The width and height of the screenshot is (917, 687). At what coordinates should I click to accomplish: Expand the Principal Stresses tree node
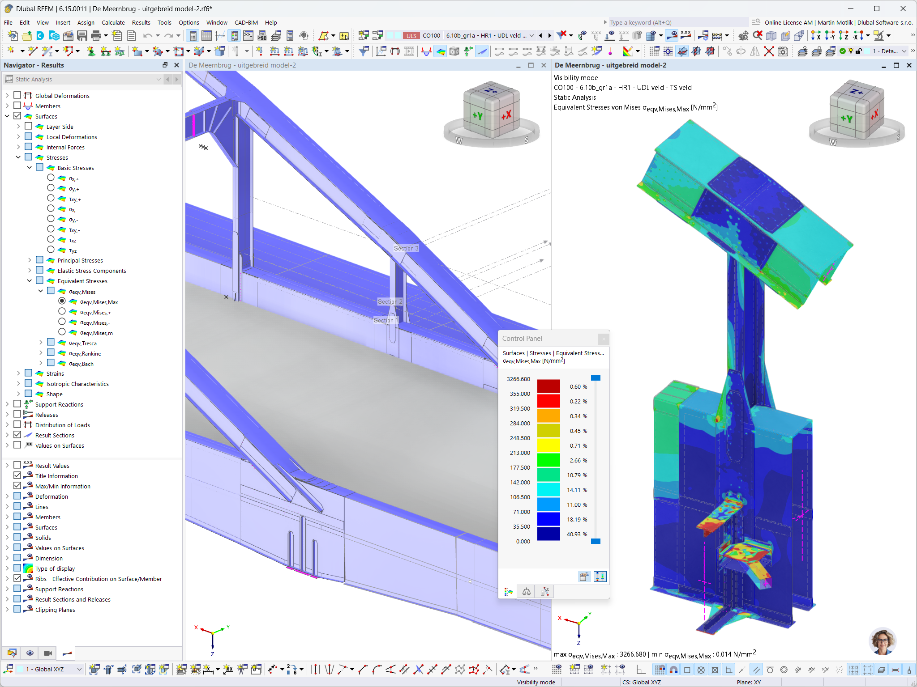[x=30, y=260]
